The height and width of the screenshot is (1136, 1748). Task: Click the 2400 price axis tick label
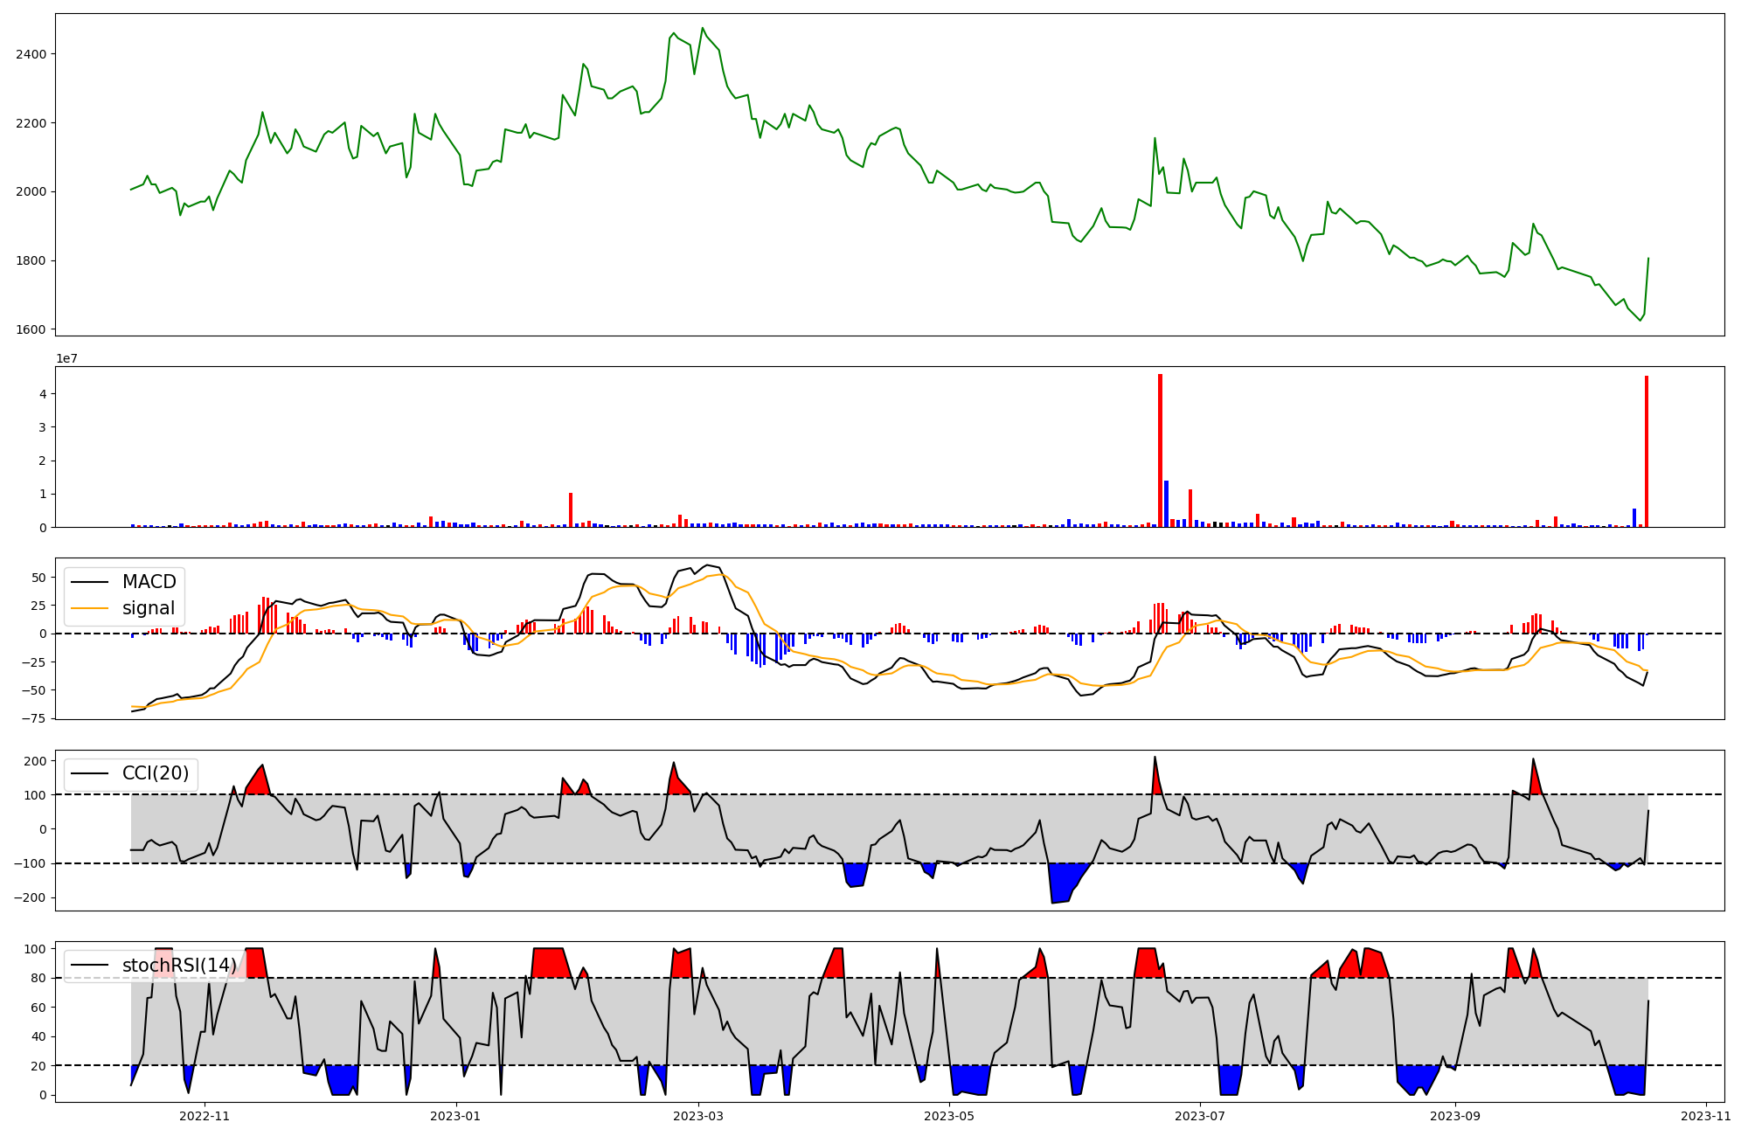(31, 54)
